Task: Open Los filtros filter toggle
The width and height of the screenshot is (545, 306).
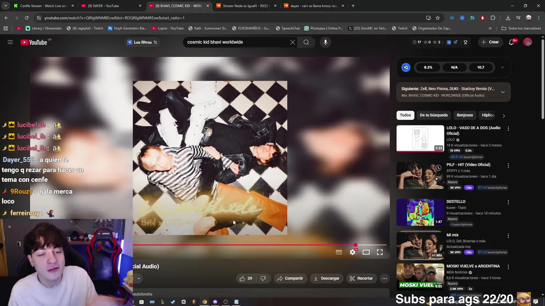Action: pyautogui.click(x=142, y=42)
